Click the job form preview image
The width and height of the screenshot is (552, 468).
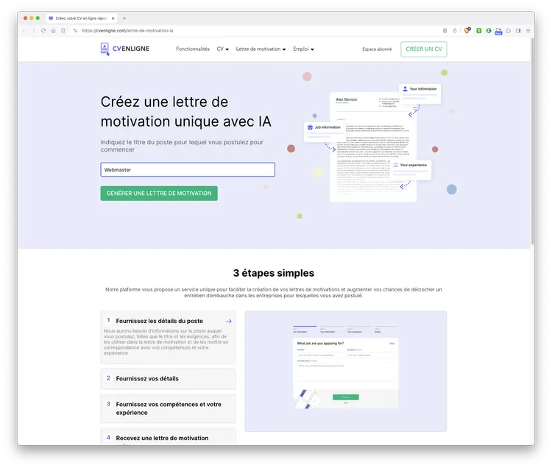coord(346,371)
